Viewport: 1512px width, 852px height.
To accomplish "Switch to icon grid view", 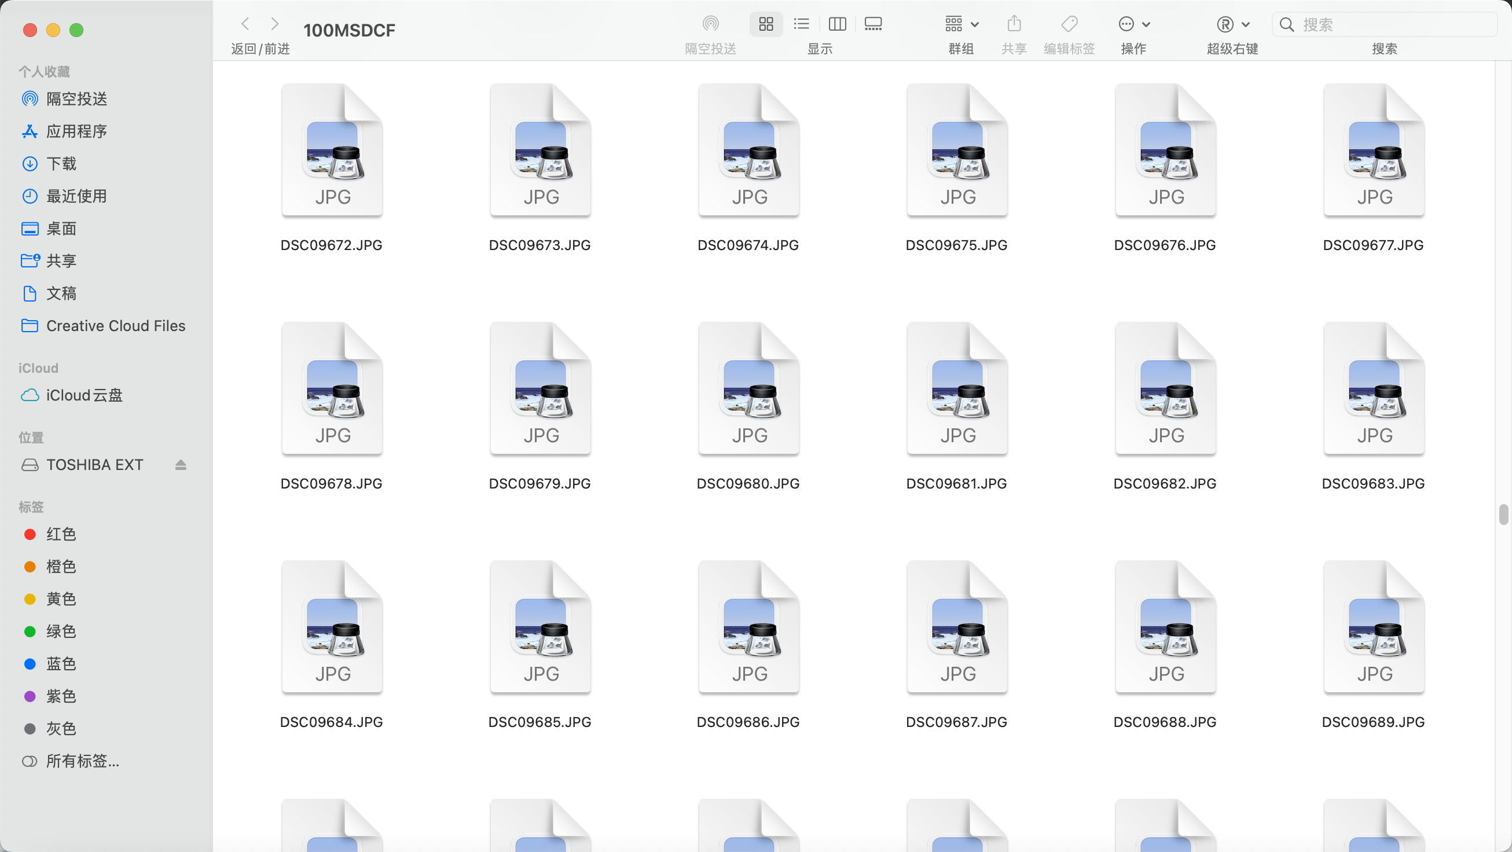I will (x=766, y=24).
